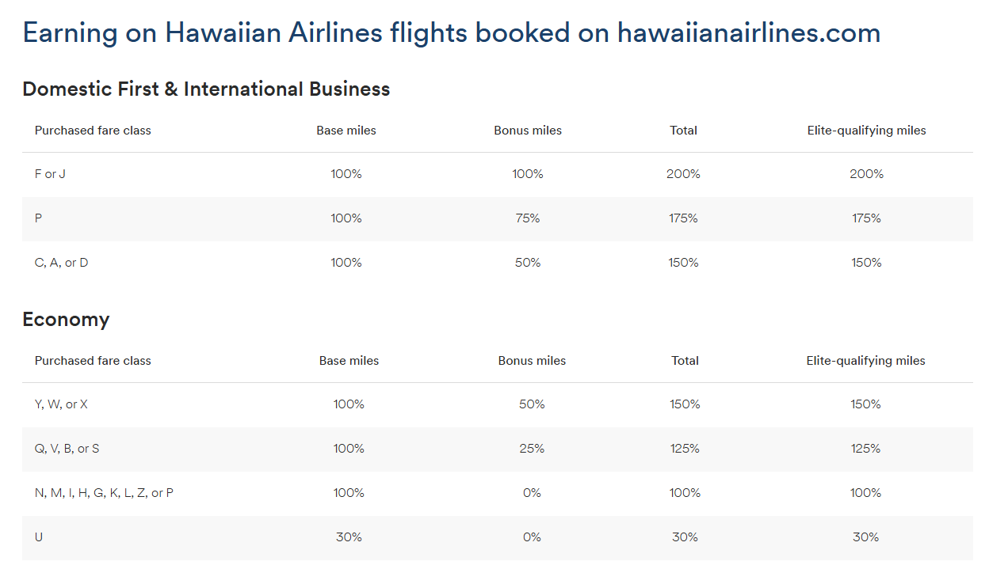Click the 30% base miles value
The width and height of the screenshot is (989, 584).
click(349, 537)
